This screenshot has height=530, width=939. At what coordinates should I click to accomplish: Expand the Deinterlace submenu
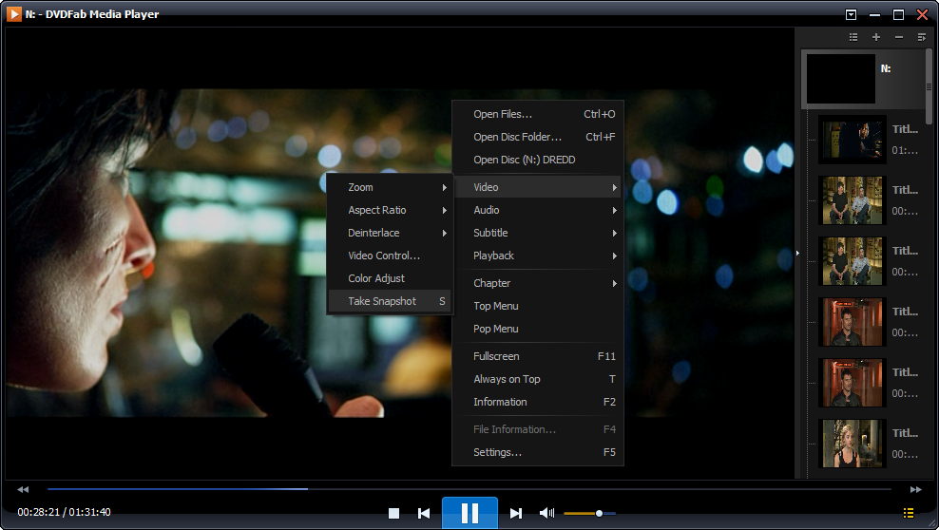click(x=390, y=233)
